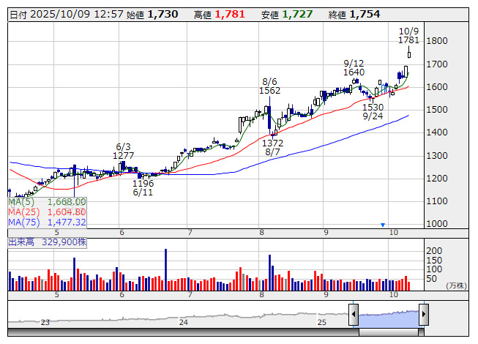Click the year 25 label in navigator
Image resolution: width=478 pixels, height=344 pixels.
[x=322, y=322]
